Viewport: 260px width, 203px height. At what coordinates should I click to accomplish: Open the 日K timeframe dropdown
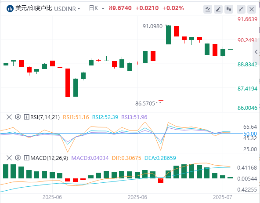click(x=97, y=8)
